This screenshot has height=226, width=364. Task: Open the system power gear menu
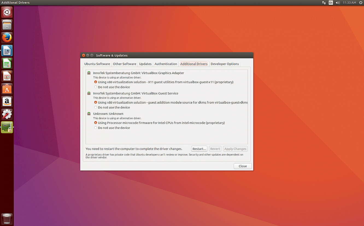click(x=361, y=3)
